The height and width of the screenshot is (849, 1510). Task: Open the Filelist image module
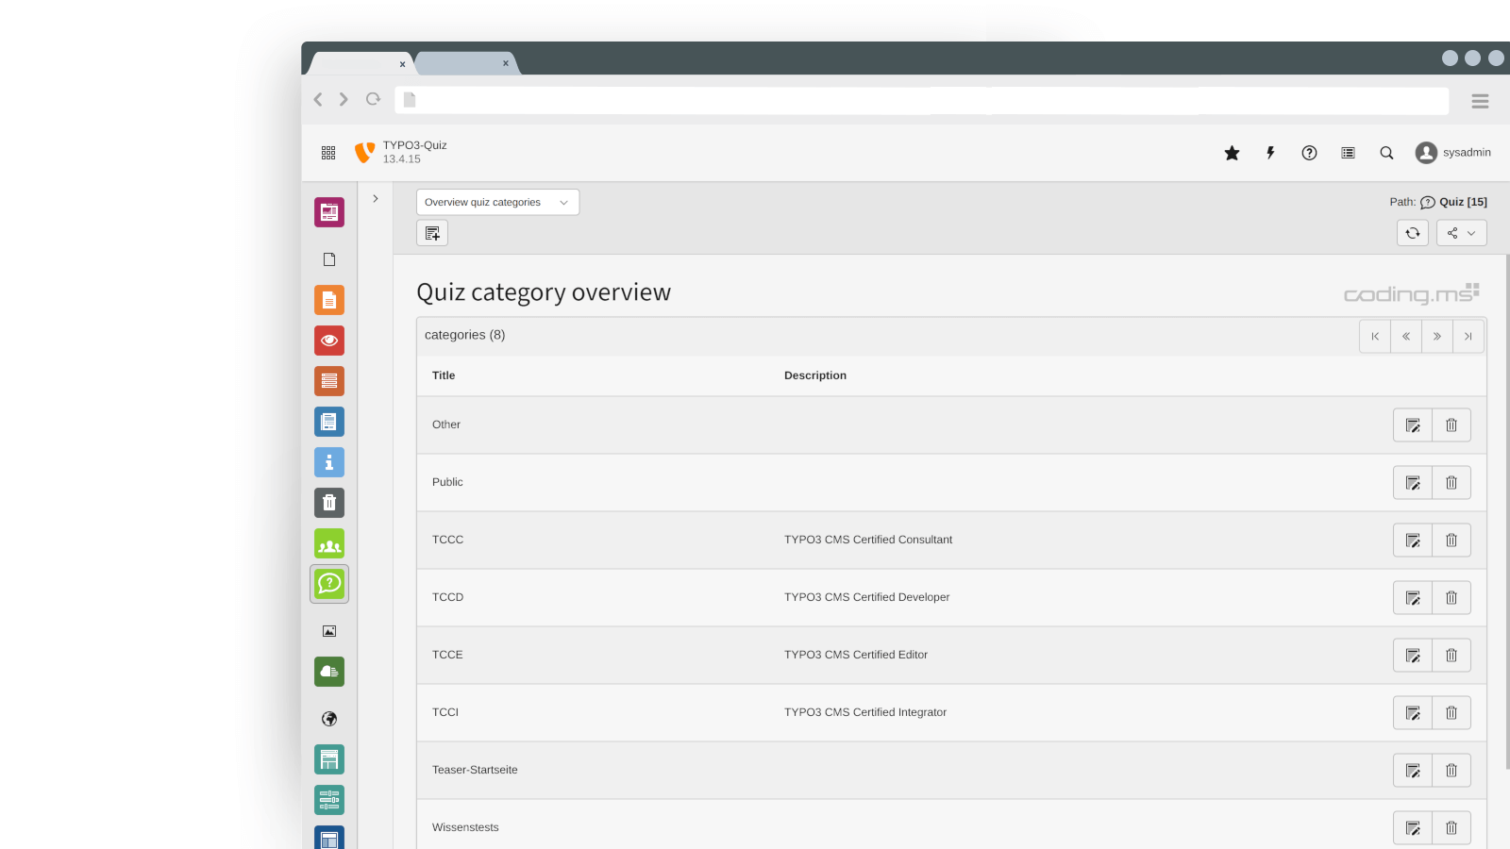(329, 631)
